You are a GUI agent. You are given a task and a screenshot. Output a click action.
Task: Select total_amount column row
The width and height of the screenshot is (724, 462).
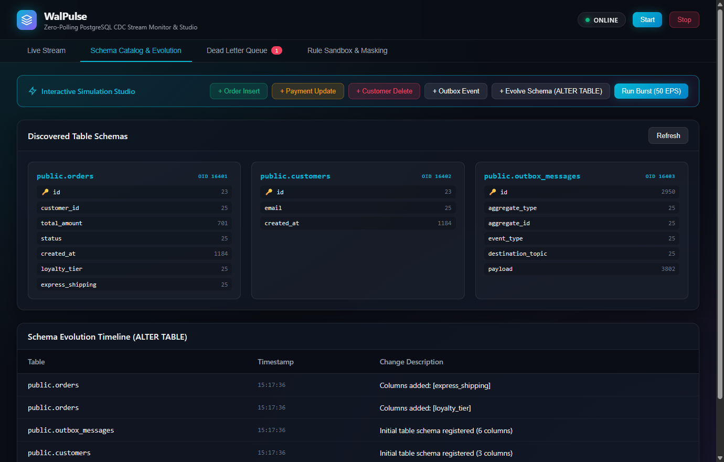134,223
